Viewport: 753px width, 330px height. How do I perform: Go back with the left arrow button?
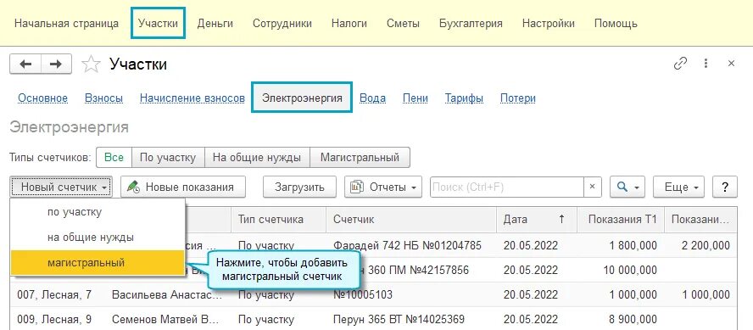coord(25,64)
